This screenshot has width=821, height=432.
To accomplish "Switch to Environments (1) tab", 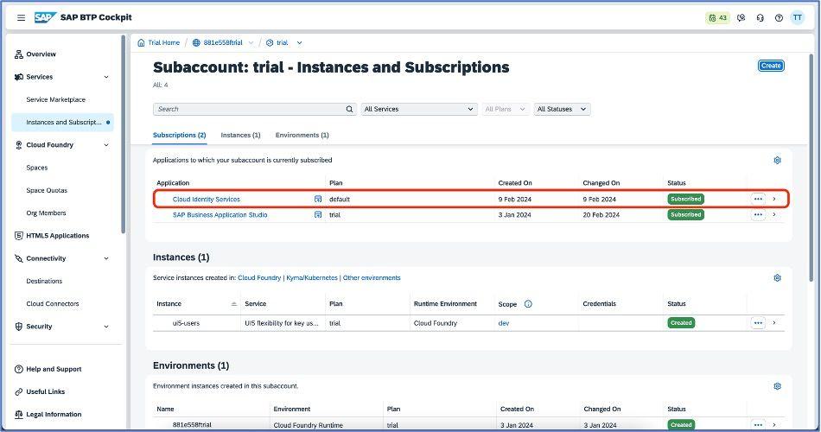I will click(x=302, y=135).
